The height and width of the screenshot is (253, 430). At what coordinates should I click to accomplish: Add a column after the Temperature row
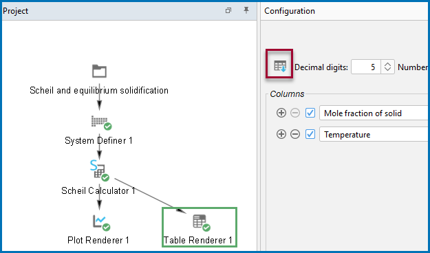[x=281, y=134]
